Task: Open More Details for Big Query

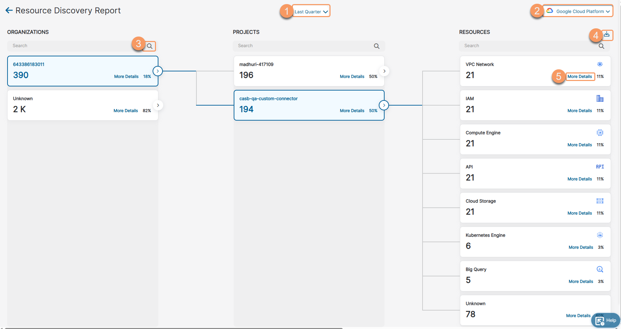Action: click(x=581, y=282)
